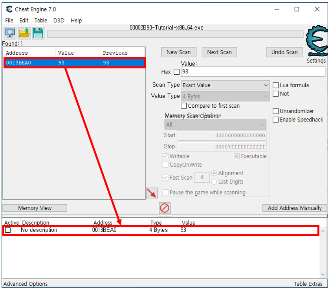Open the File menu

coord(9,20)
